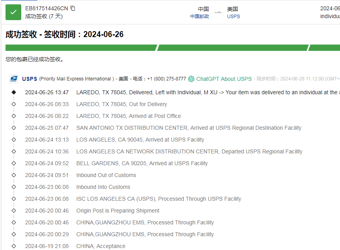This screenshot has height=250, width=340.
Task: Open the USPS destination carrier link under 美国
Action: pyautogui.click(x=233, y=17)
